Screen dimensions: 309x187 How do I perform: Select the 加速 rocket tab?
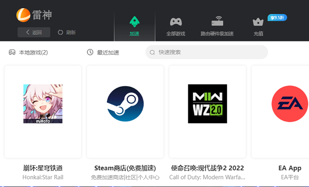point(135,26)
